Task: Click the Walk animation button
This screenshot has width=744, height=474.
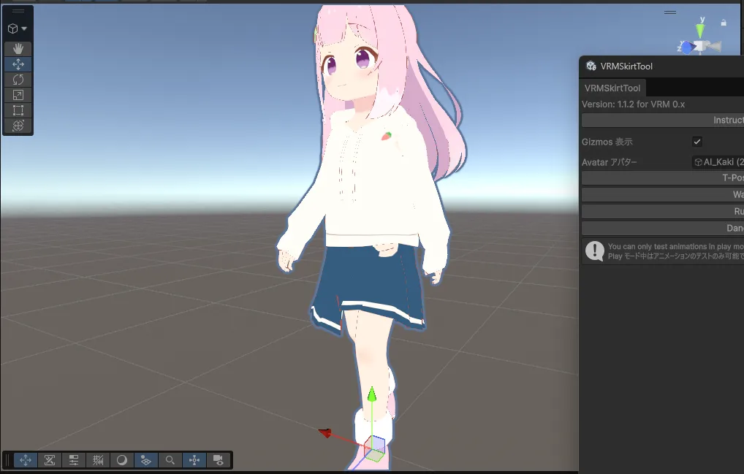Action: click(663, 194)
